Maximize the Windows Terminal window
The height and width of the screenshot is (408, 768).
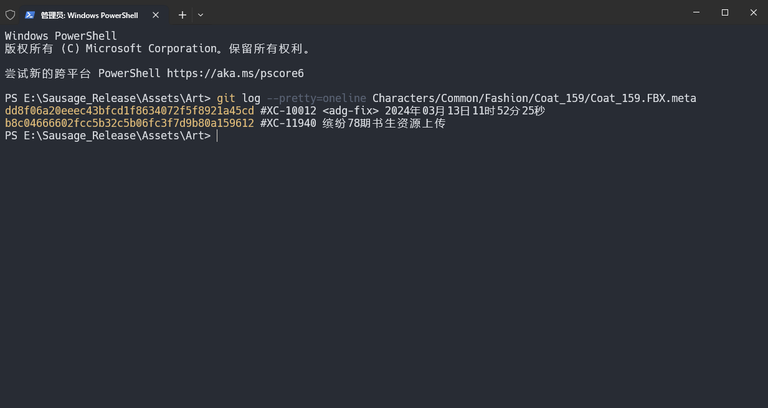(724, 12)
